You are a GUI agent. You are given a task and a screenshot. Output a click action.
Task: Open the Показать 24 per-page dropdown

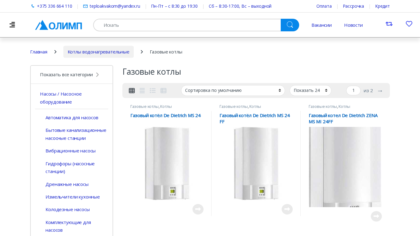[311, 91]
